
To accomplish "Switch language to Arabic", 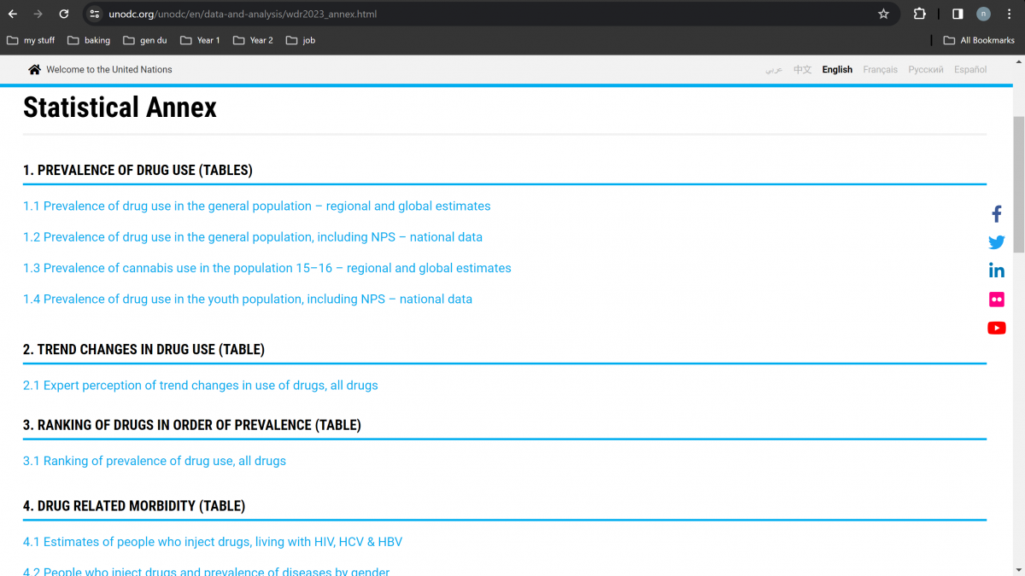I will [774, 70].
